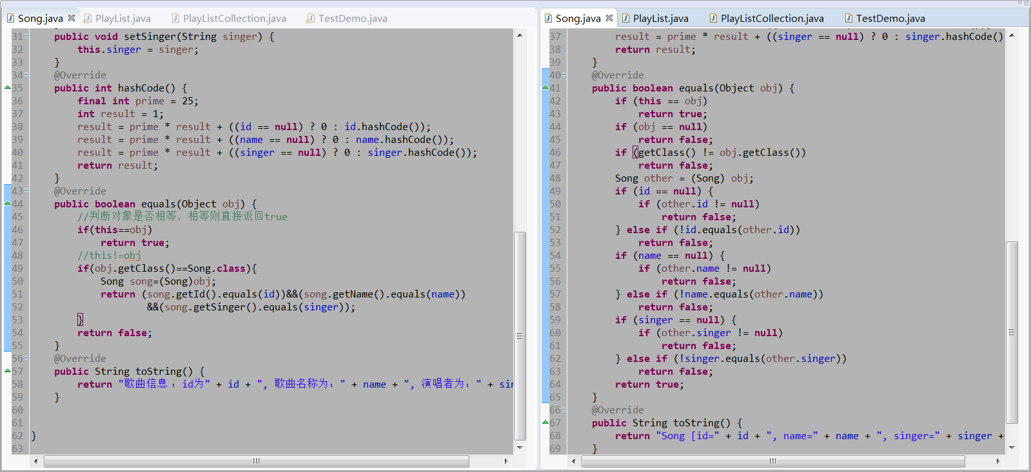Click 'this.singer = singer;' in left editor
This screenshot has width=1031, height=472.
tap(138, 50)
